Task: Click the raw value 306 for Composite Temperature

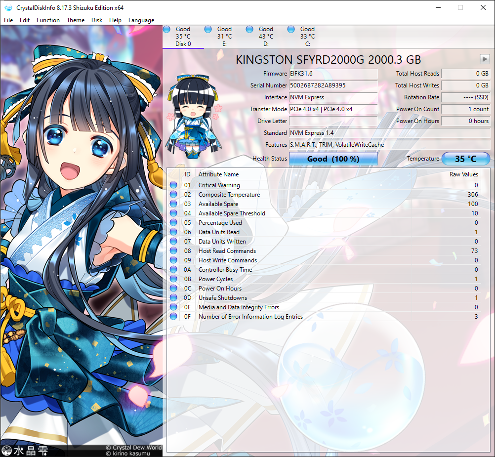Action: coord(473,195)
